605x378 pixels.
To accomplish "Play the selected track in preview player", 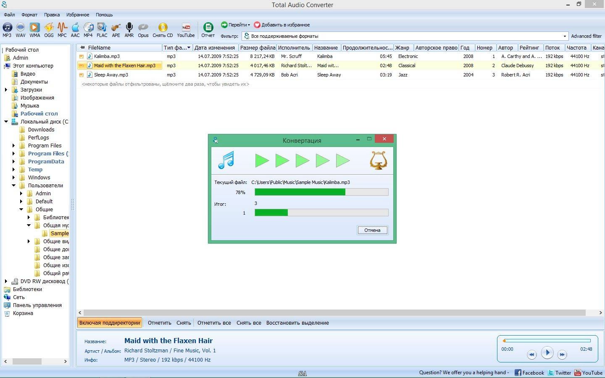I will (x=547, y=353).
